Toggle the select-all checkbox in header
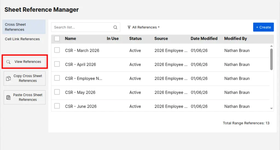 point(57,39)
